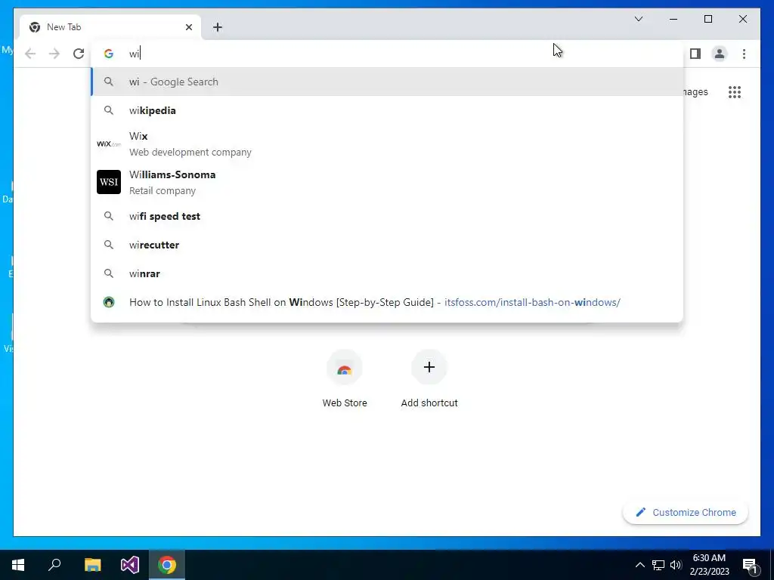The height and width of the screenshot is (580, 774).
Task: Open the profile avatar menu
Action: click(x=720, y=54)
